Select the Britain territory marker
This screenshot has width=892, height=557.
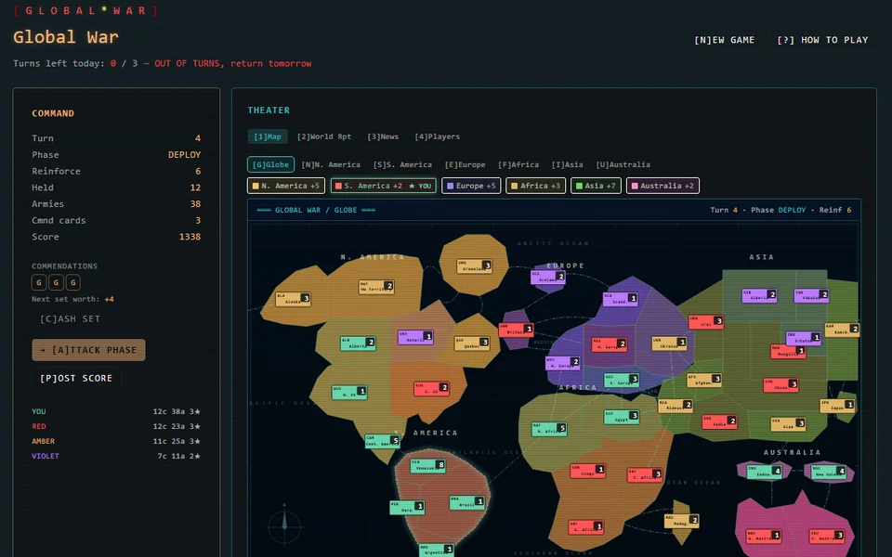[x=516, y=330]
